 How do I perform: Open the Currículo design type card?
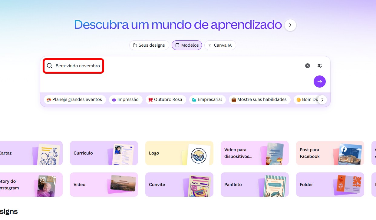pyautogui.click(x=104, y=153)
